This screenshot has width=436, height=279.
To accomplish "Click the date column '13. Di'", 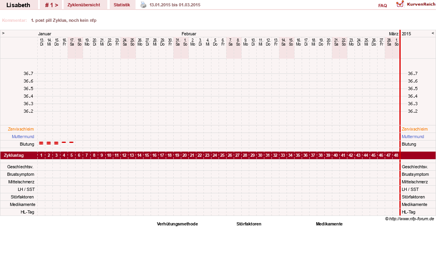I will point(42,42).
